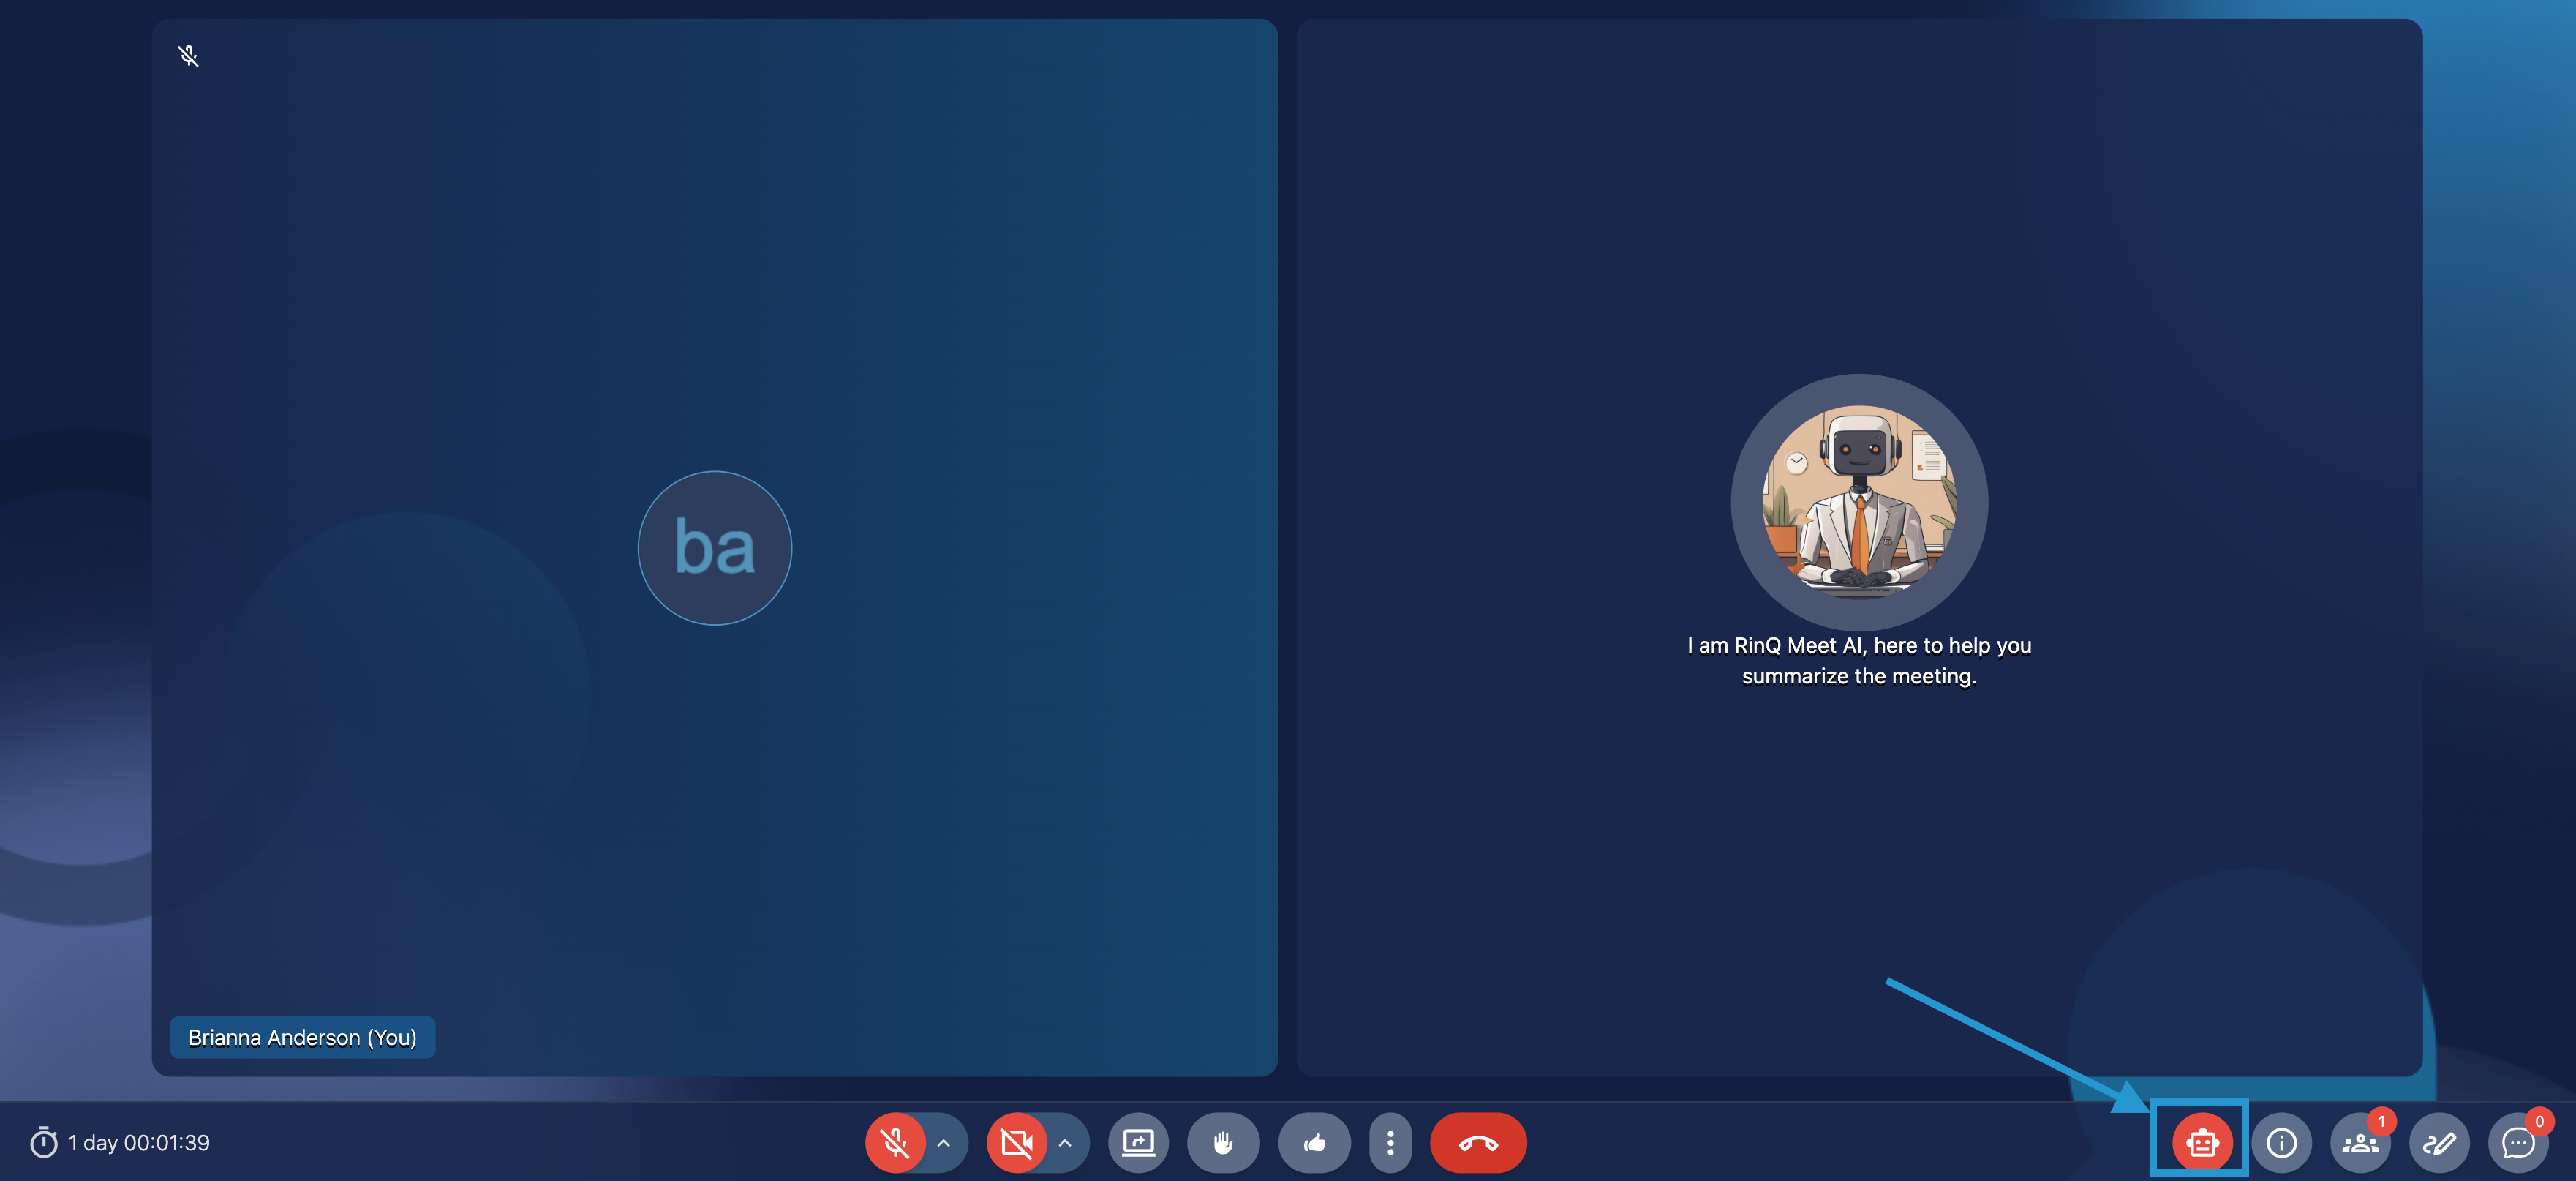The height and width of the screenshot is (1181, 2576).
Task: Open the RinQ Meet AI assistant
Action: pyautogui.click(x=2200, y=1143)
